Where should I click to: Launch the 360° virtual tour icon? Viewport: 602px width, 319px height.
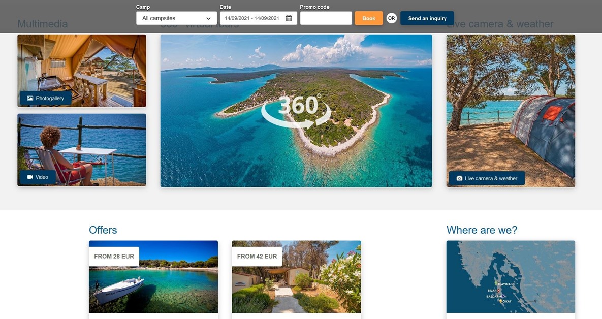[296, 111]
